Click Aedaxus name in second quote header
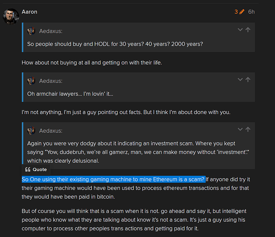This screenshot has width=275, height=237. tap(51, 81)
